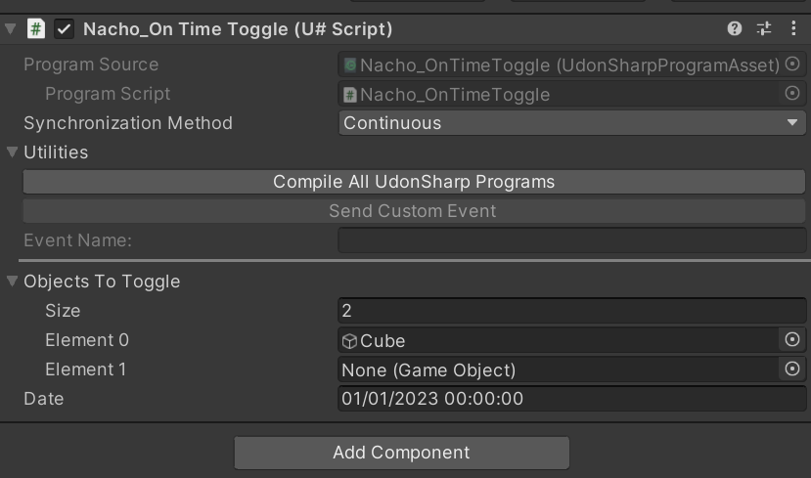The width and height of the screenshot is (811, 478).
Task: Collapse the Nacho_On Time Toggle component header arrow
Action: 11,29
